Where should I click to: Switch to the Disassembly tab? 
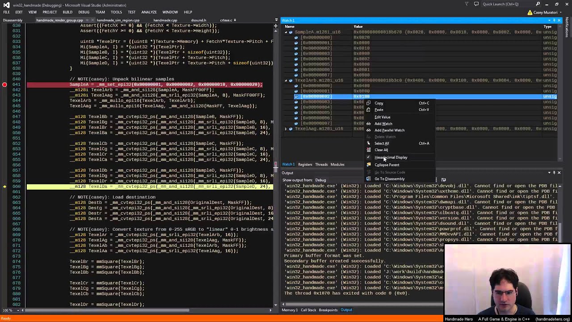coord(13,20)
